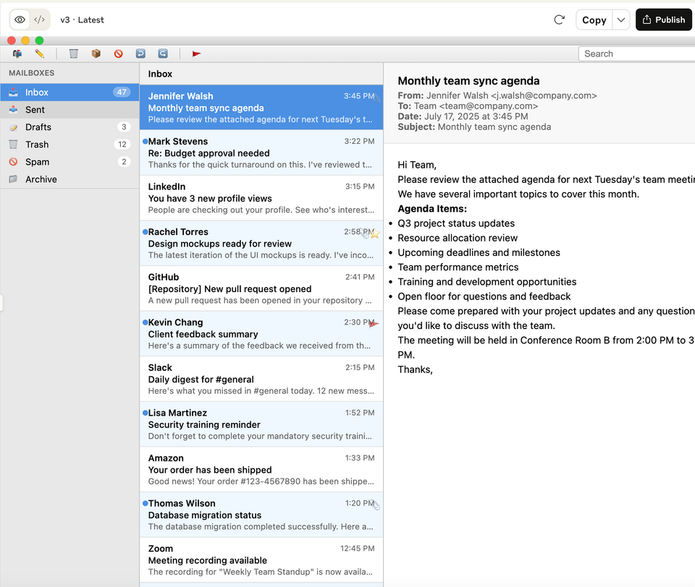Click inside the Search field
Image resolution: width=695 pixels, height=587 pixels.
[637, 53]
